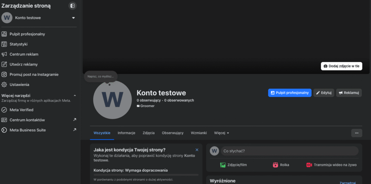Click the blue Pulpit profesjonalny button
Screen dimensions: 371x184
(289, 93)
